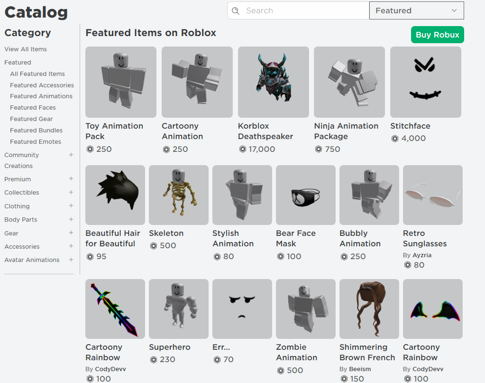
Task: Expand Community Creations category
Action: pyautogui.click(x=71, y=155)
